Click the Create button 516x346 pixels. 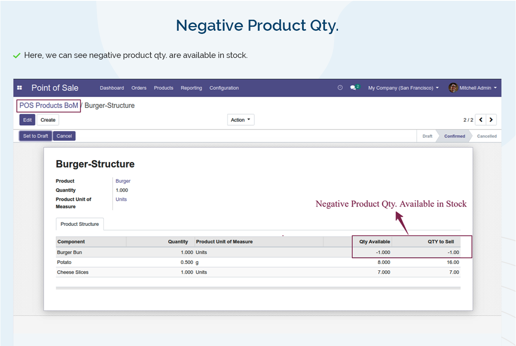pos(48,120)
